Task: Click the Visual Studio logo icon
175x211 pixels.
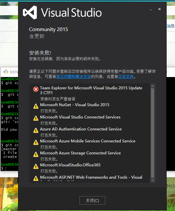Action: click(x=30, y=13)
